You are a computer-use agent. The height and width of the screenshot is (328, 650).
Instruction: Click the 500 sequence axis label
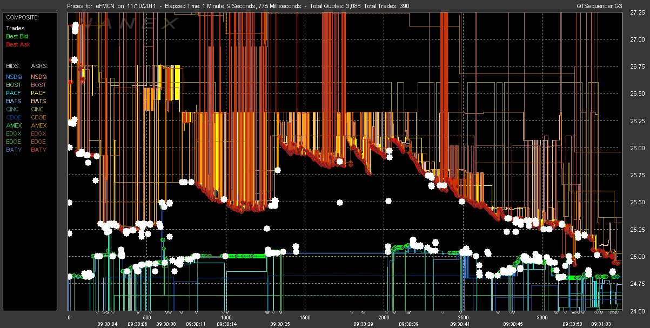tap(147, 317)
